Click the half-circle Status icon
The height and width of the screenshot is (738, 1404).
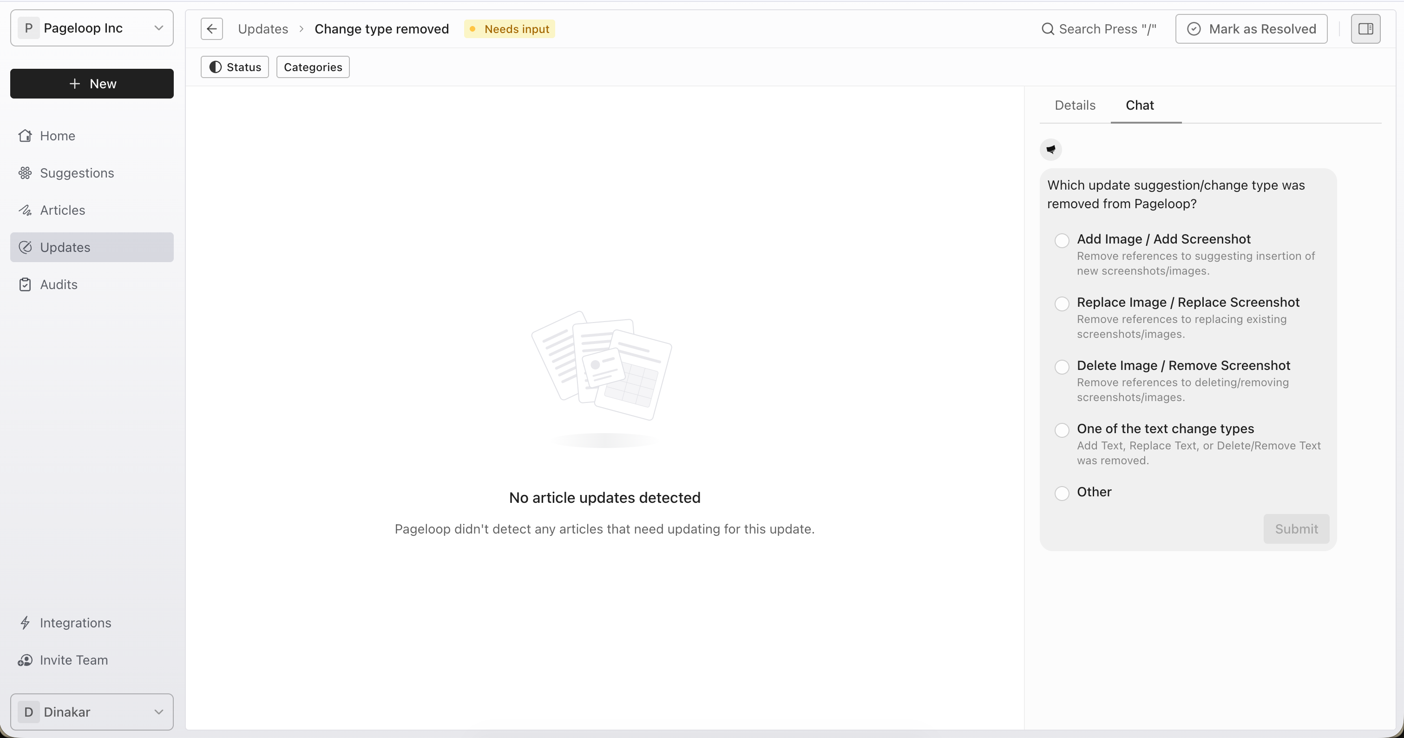215,67
